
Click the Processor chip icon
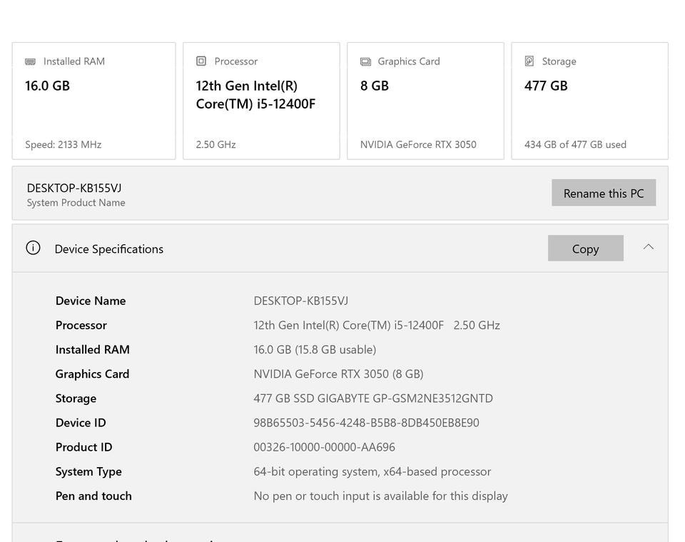point(201,61)
